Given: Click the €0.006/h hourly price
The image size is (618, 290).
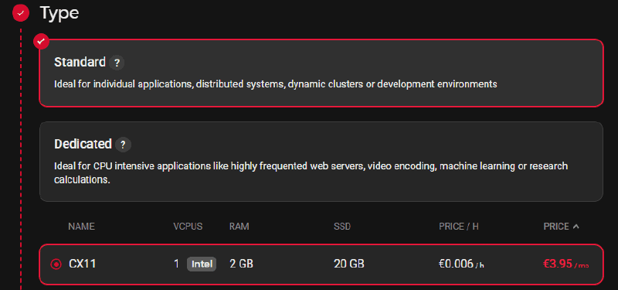Looking at the screenshot, I should (461, 264).
